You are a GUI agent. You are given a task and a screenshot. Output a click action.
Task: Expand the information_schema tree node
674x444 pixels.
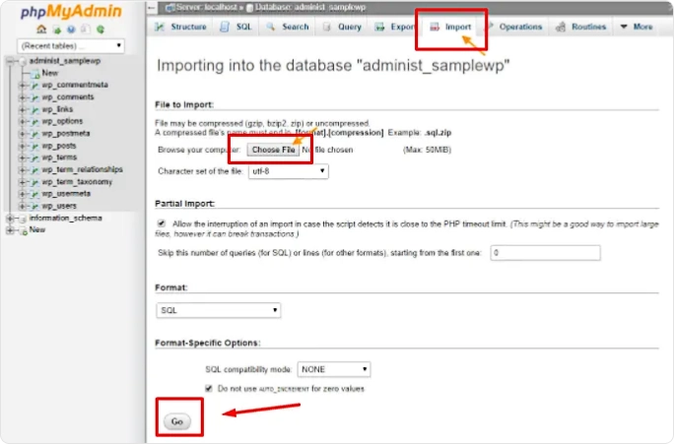pyautogui.click(x=10, y=219)
